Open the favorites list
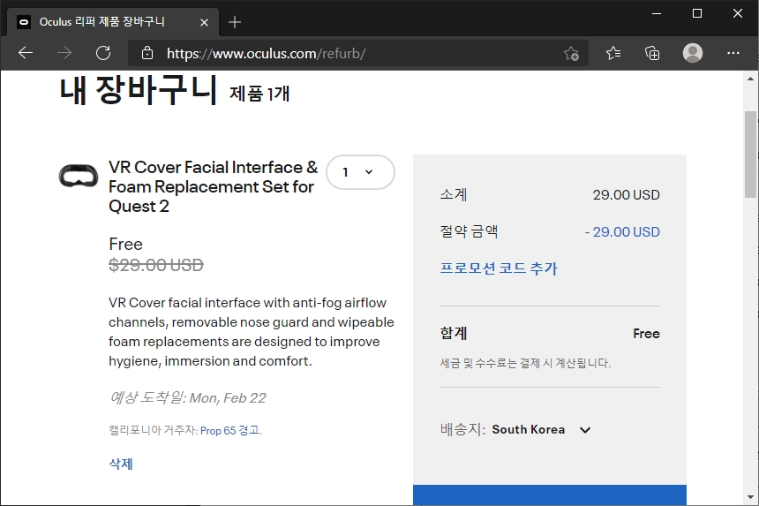 pos(613,53)
